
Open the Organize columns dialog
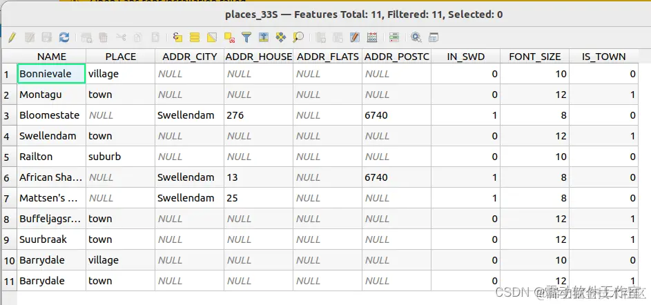pyautogui.click(x=355, y=37)
